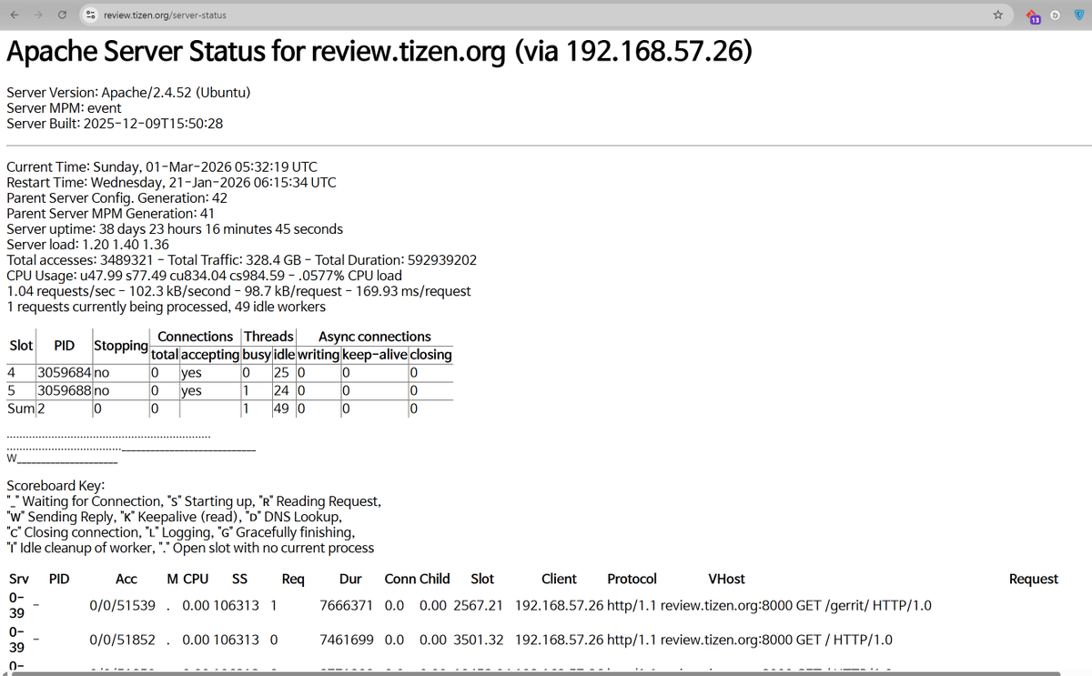Image resolution: width=1092 pixels, height=676 pixels.
Task: Reload the server-status page
Action: click(x=61, y=15)
